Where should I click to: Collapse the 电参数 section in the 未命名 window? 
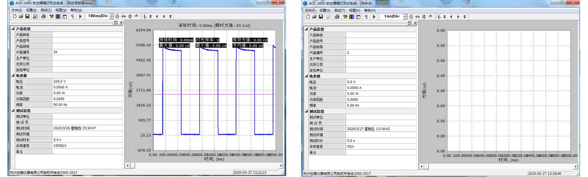tap(307, 76)
